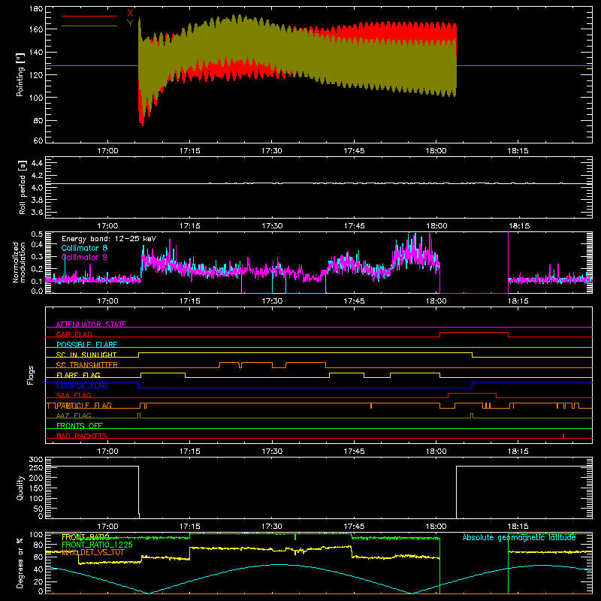Screen dimensions: 601x601
Task: Click the orange 'PARTICLE_FLAG' label
Action: click(x=84, y=406)
